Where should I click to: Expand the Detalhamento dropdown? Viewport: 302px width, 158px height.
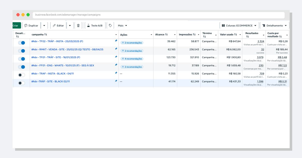[x=274, y=25]
